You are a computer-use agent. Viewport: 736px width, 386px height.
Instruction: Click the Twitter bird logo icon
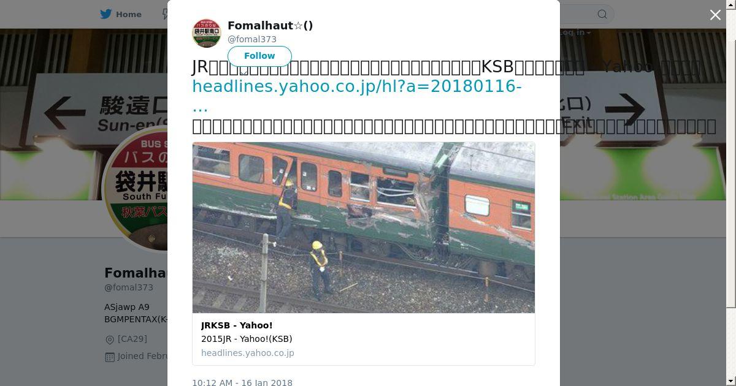point(106,14)
